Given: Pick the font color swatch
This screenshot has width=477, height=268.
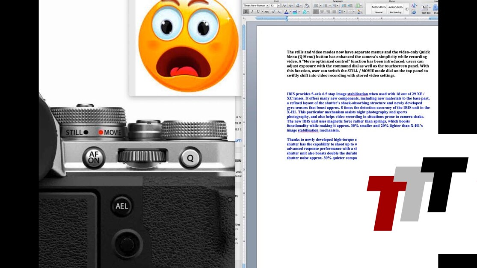Looking at the screenshot, I should point(286,12).
